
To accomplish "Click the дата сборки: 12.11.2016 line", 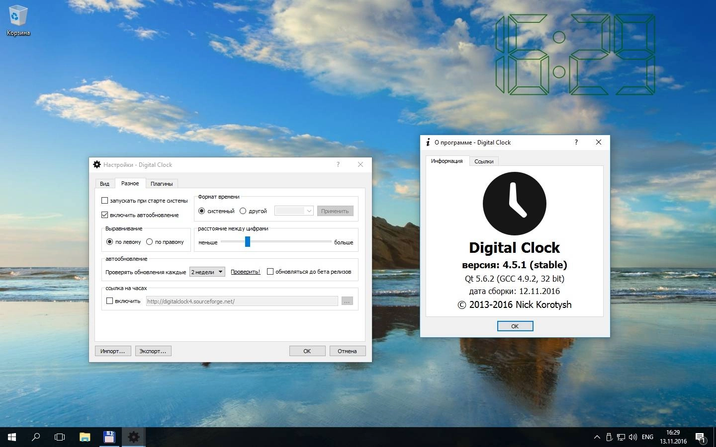I will click(515, 292).
